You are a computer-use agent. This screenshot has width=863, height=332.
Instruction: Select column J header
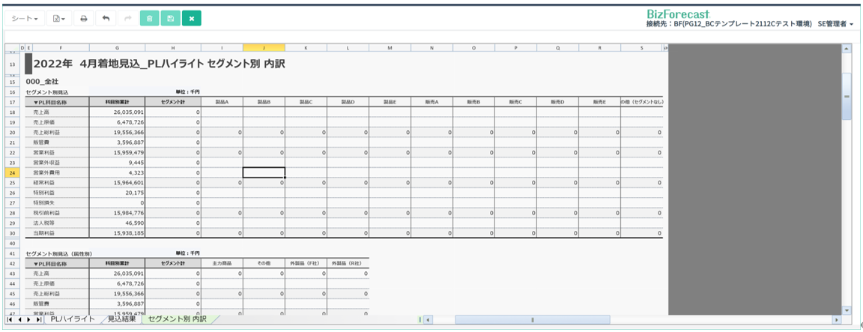(264, 48)
